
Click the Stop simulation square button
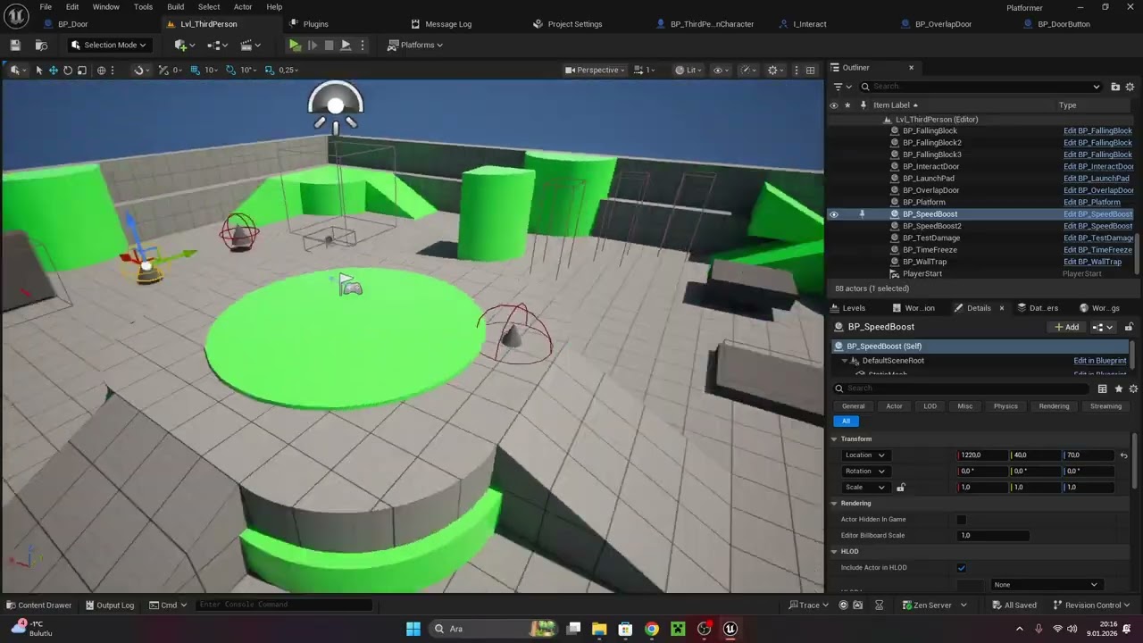pos(329,45)
